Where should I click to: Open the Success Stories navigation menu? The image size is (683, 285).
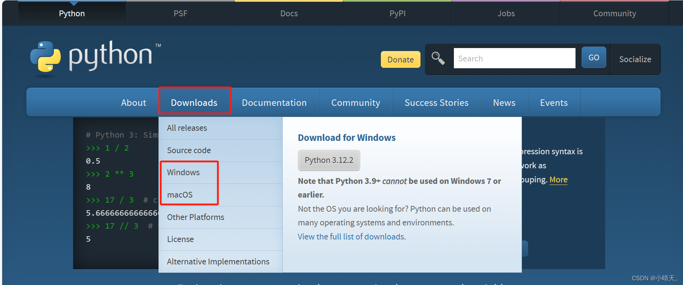(437, 103)
